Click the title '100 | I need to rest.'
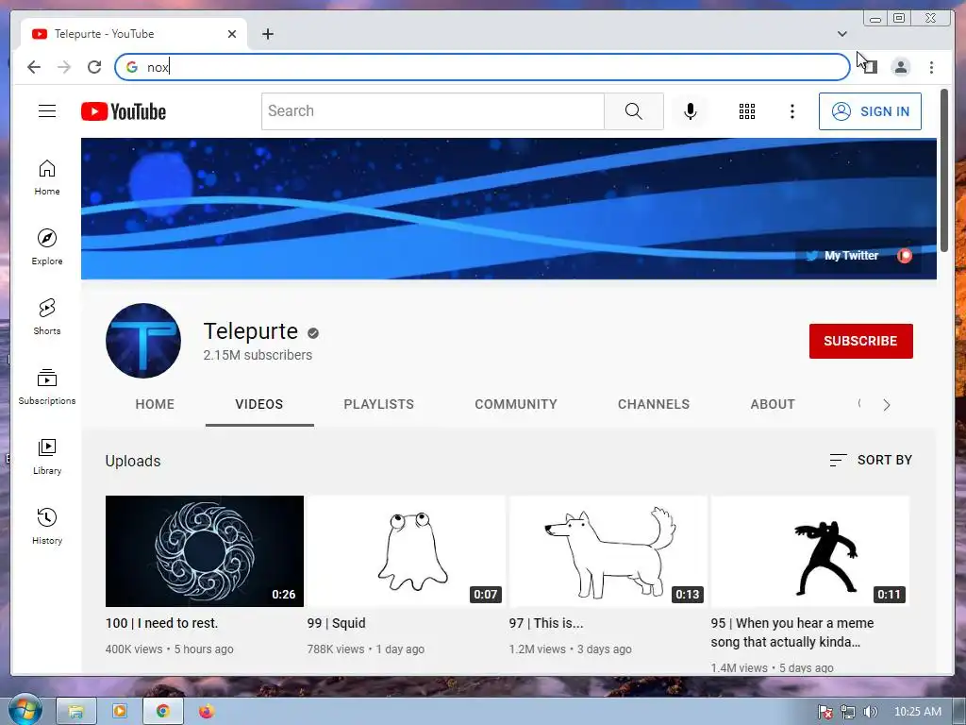 (x=162, y=623)
